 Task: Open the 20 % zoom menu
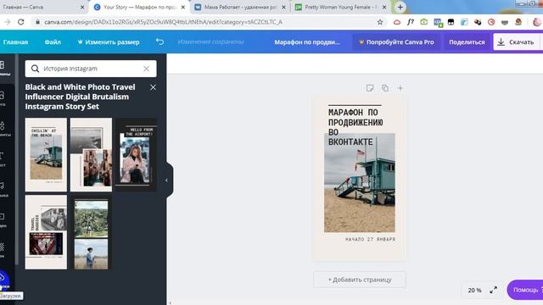tap(475, 290)
